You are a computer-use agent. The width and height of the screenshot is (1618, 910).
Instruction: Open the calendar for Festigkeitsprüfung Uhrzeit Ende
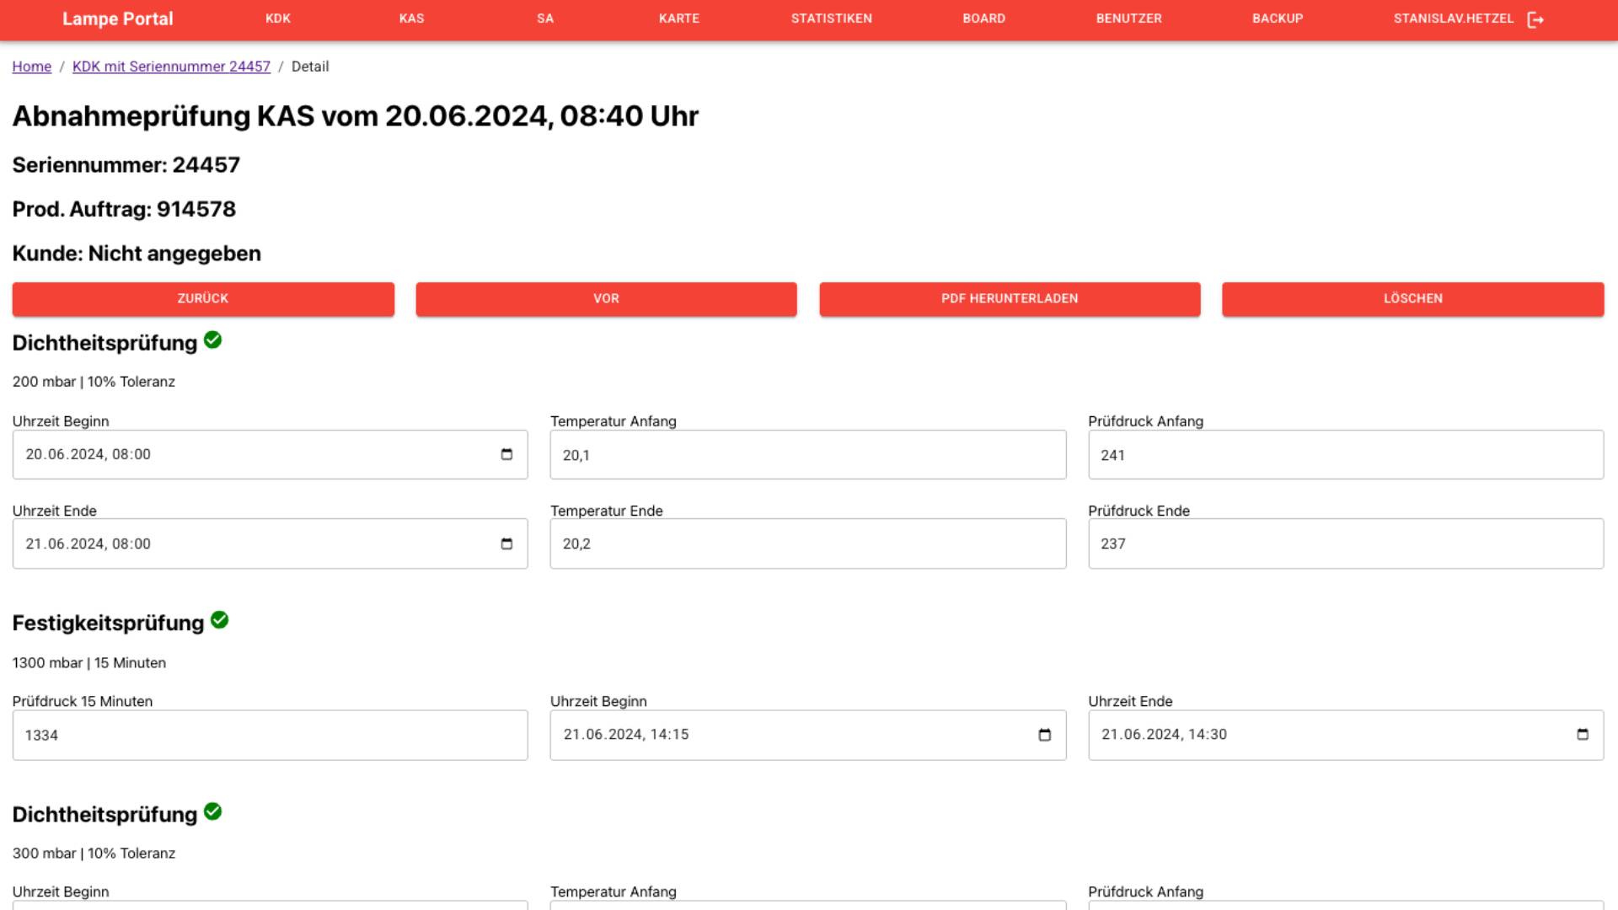[1584, 735]
